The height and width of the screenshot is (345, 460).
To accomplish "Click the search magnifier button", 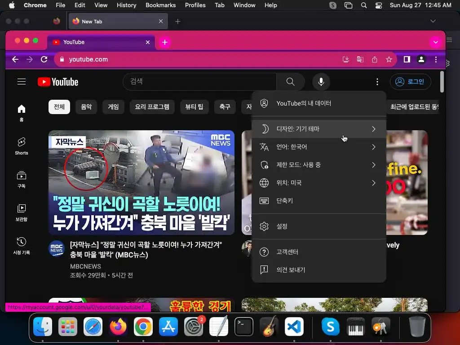I will (x=290, y=82).
